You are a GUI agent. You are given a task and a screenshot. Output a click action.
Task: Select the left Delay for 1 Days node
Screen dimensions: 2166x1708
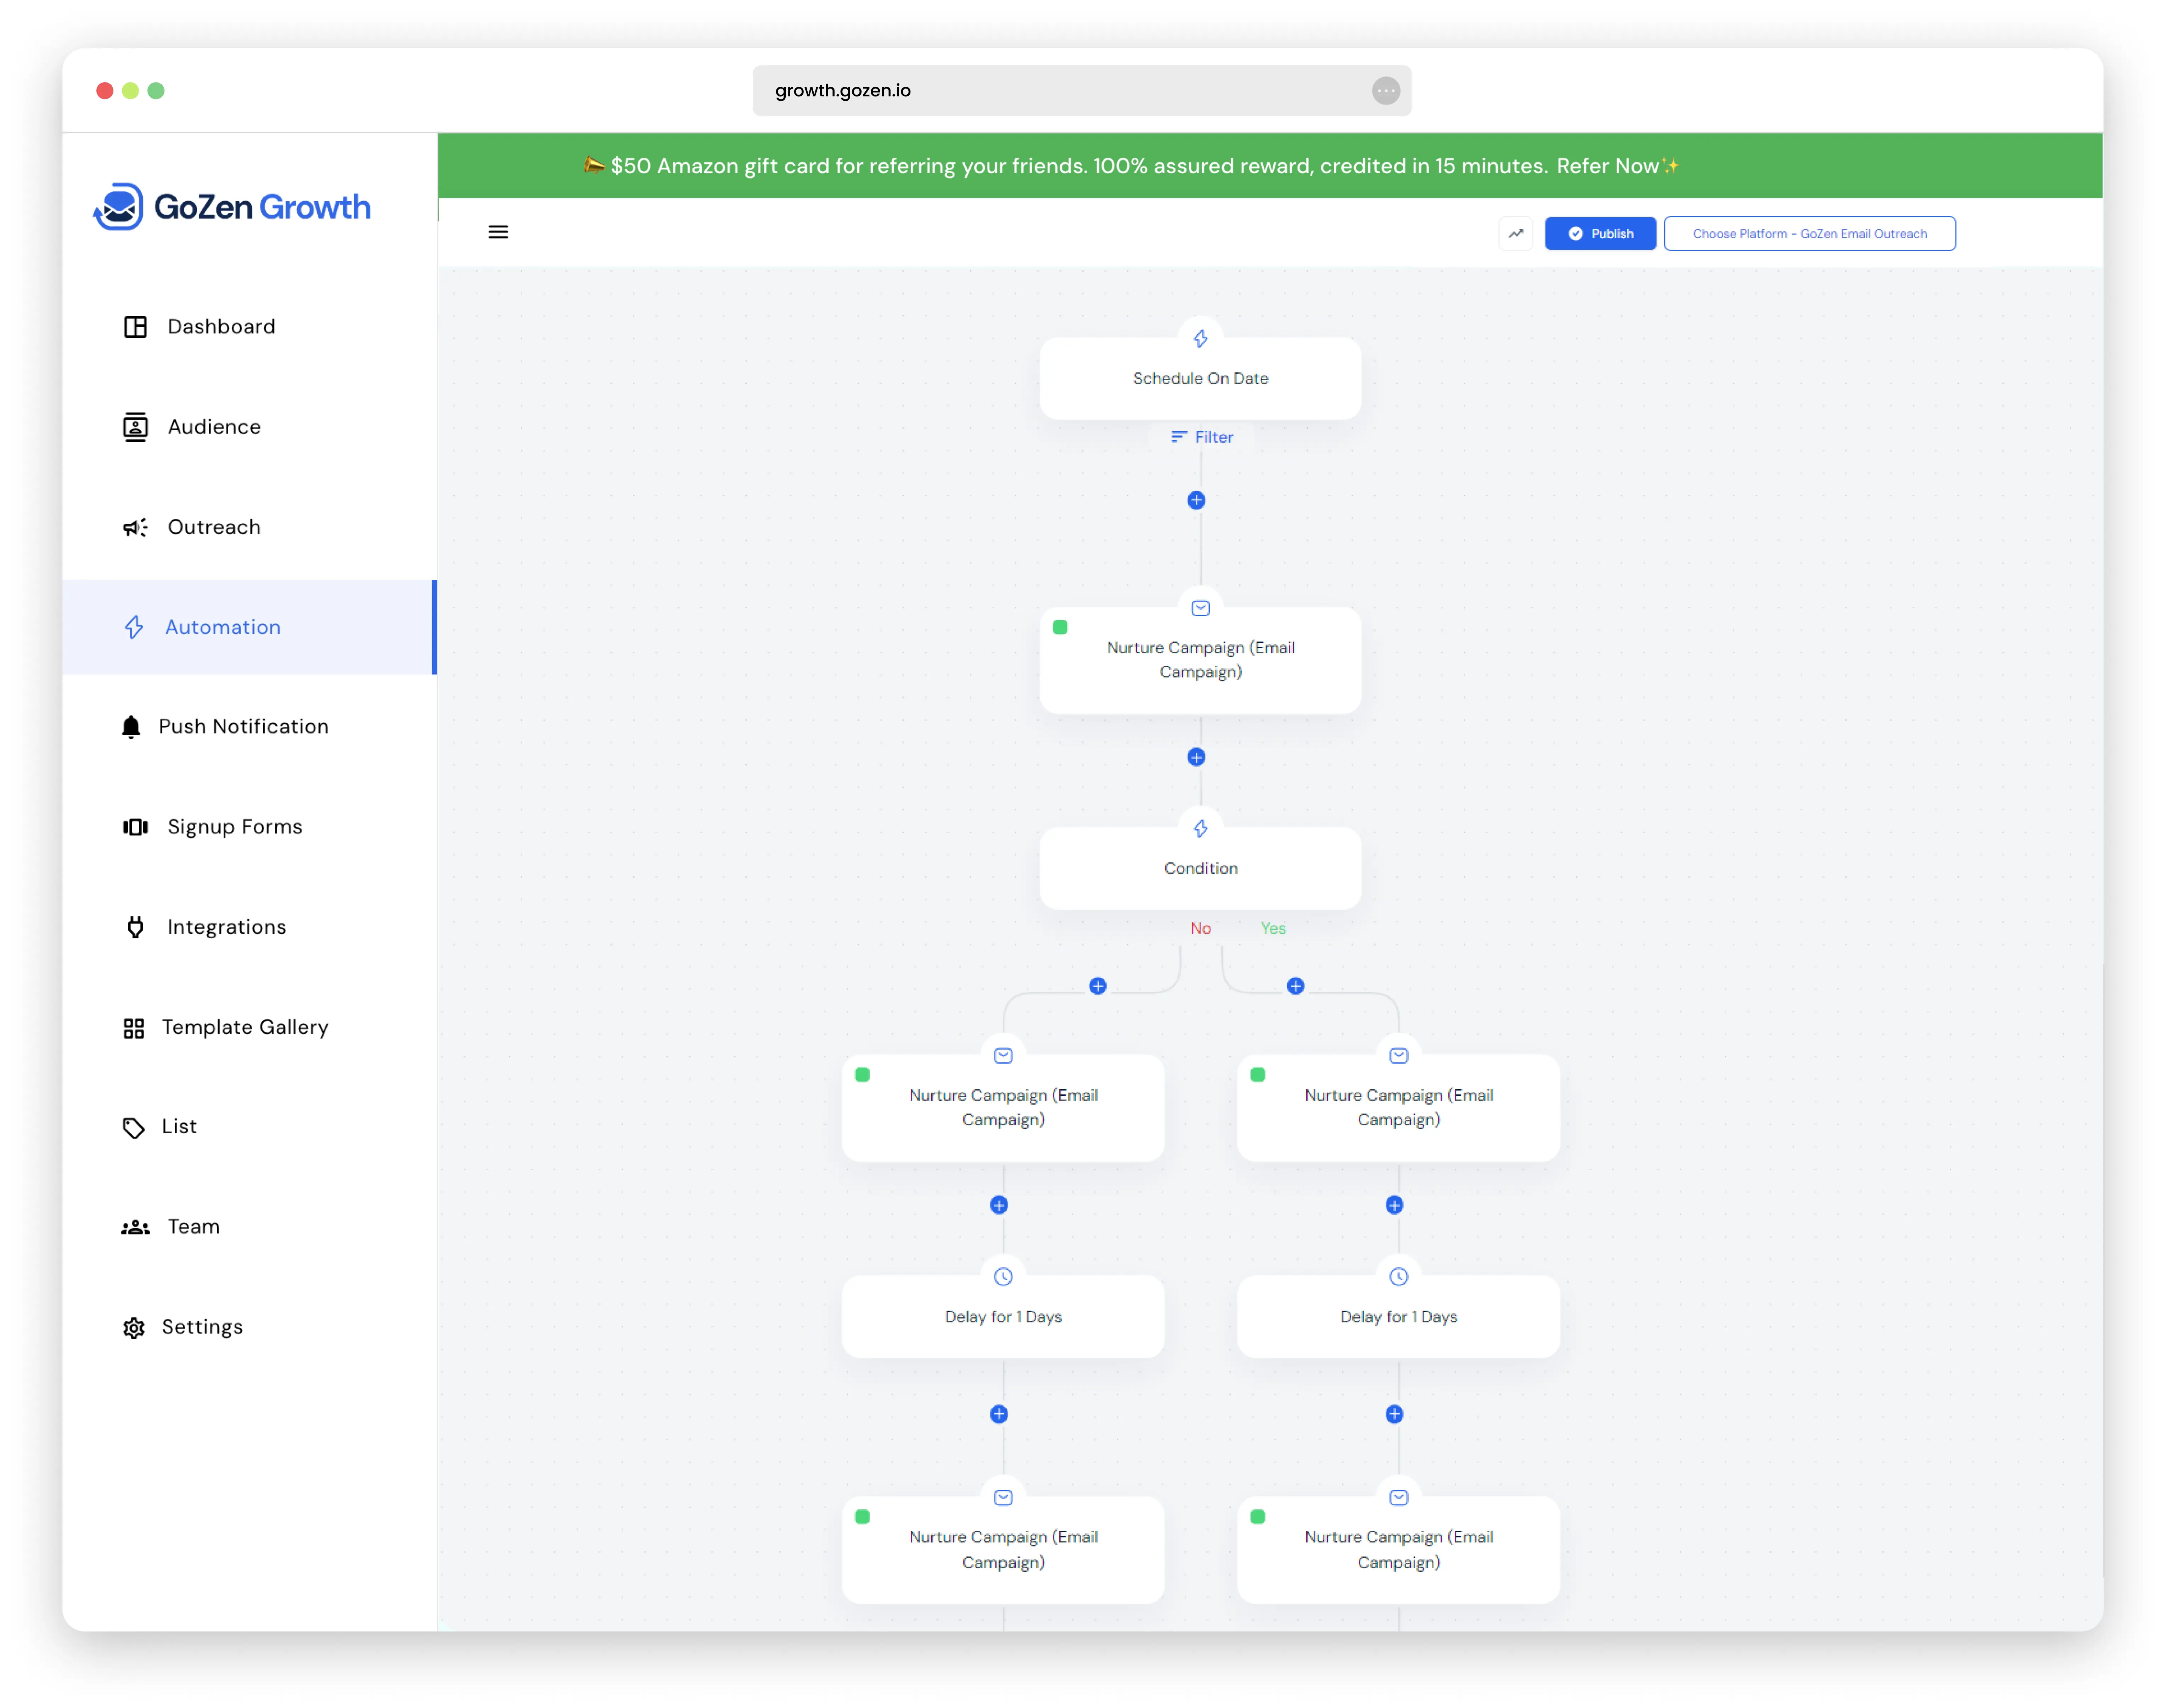point(1003,1316)
